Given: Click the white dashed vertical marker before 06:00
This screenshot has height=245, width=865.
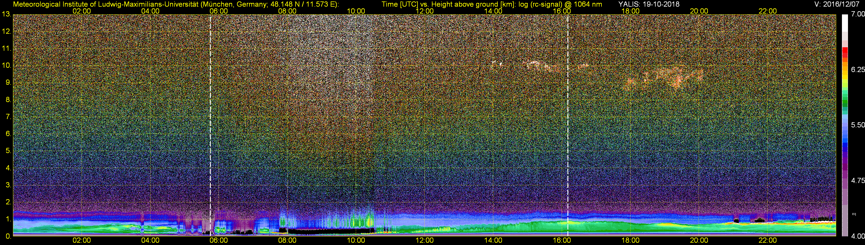Looking at the screenshot, I should pos(210,125).
